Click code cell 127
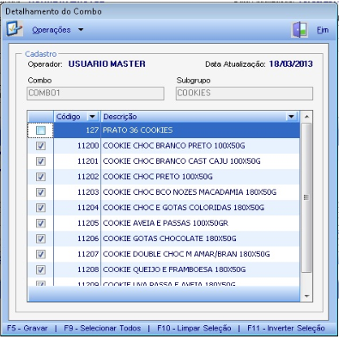 click(77, 130)
